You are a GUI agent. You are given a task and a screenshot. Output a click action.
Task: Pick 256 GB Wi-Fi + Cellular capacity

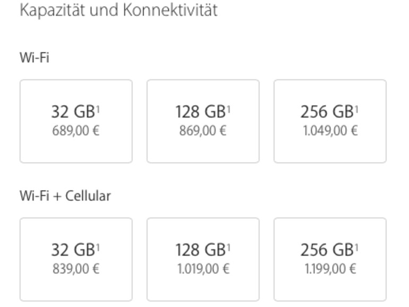tap(329, 259)
